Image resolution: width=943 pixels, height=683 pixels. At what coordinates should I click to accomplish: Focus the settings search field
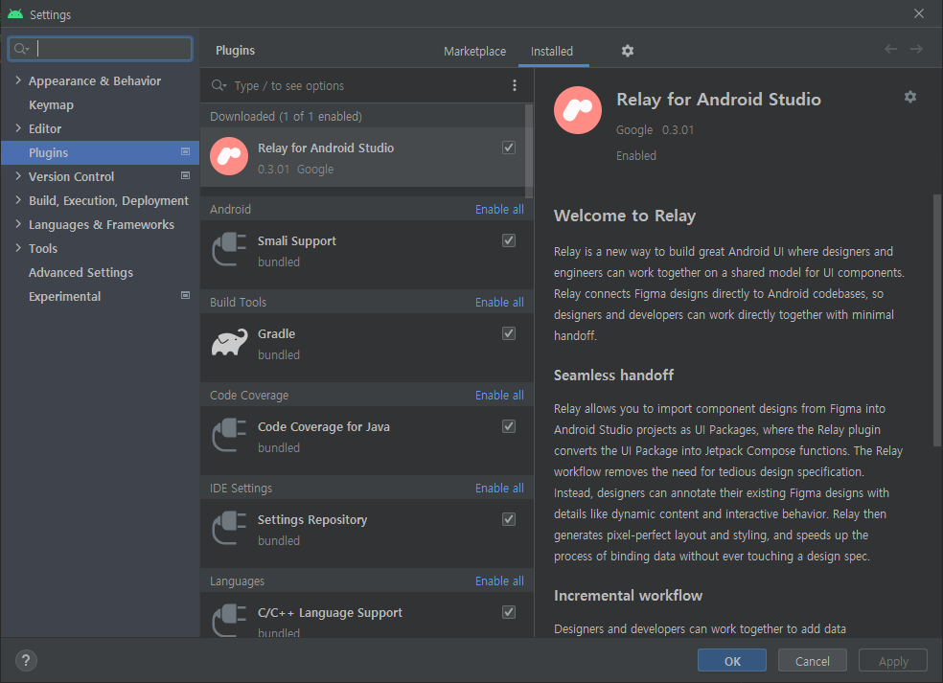[x=101, y=49]
